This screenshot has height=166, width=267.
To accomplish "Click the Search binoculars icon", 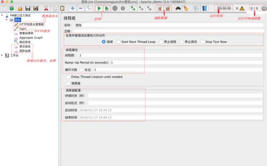I will pyautogui.click(x=178, y=8).
